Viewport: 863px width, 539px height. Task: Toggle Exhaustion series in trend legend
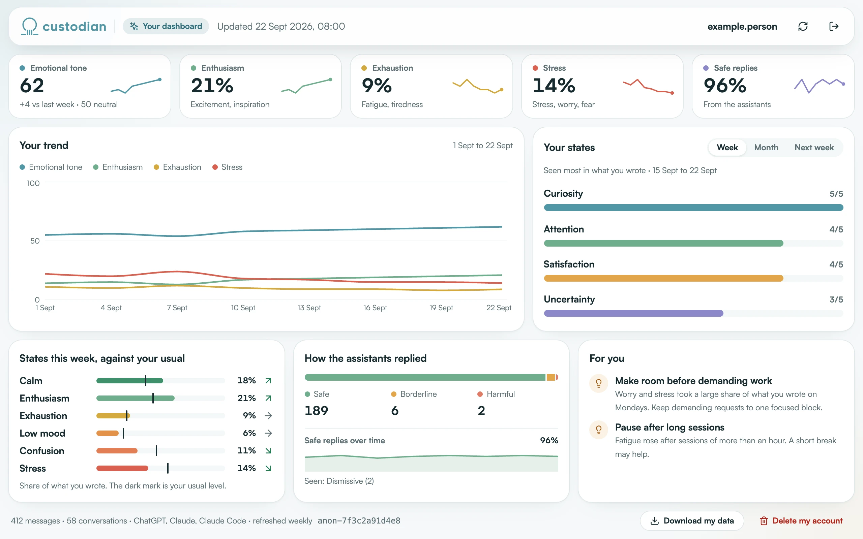[x=177, y=167]
